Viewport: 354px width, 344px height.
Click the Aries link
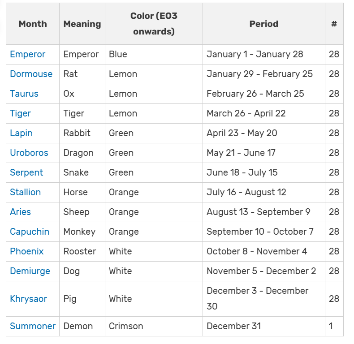[x=20, y=212]
